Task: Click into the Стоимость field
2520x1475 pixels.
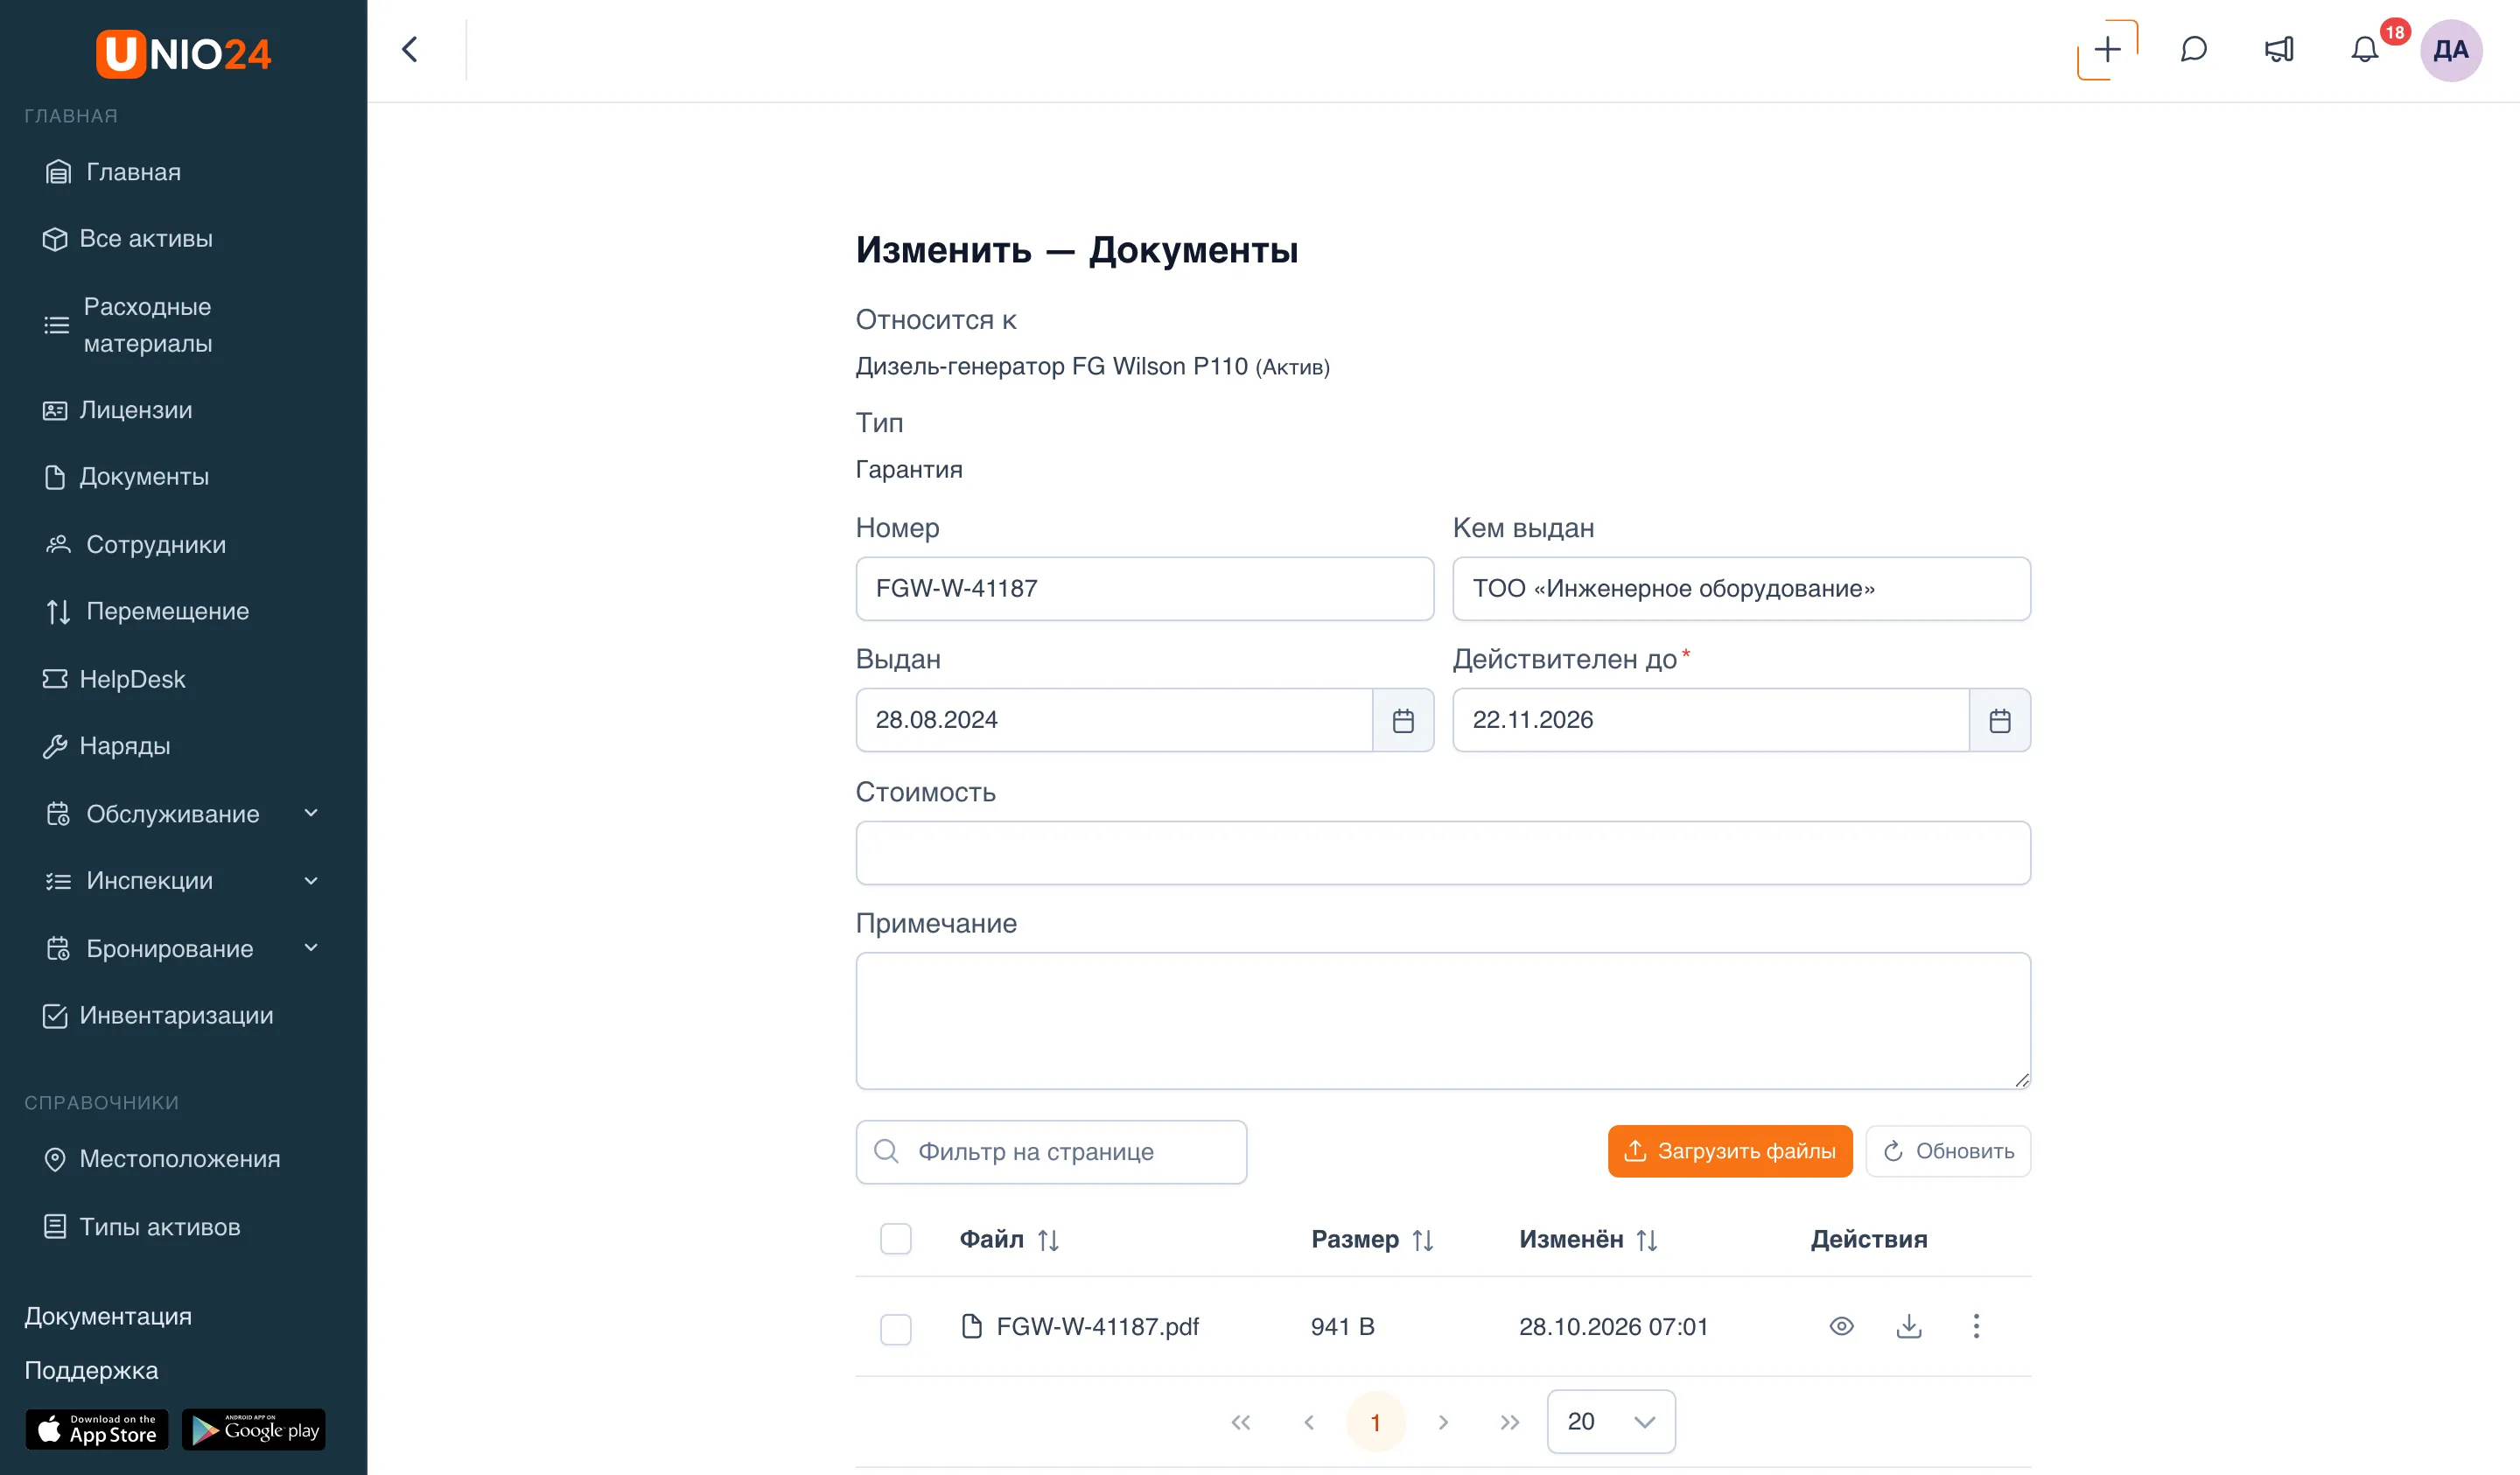Action: tap(1443, 853)
